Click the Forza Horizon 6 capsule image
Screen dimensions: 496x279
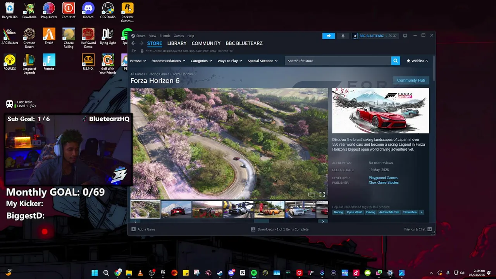(381, 111)
